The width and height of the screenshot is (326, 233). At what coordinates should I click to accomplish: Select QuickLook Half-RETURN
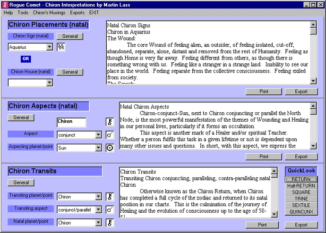coord(301,186)
